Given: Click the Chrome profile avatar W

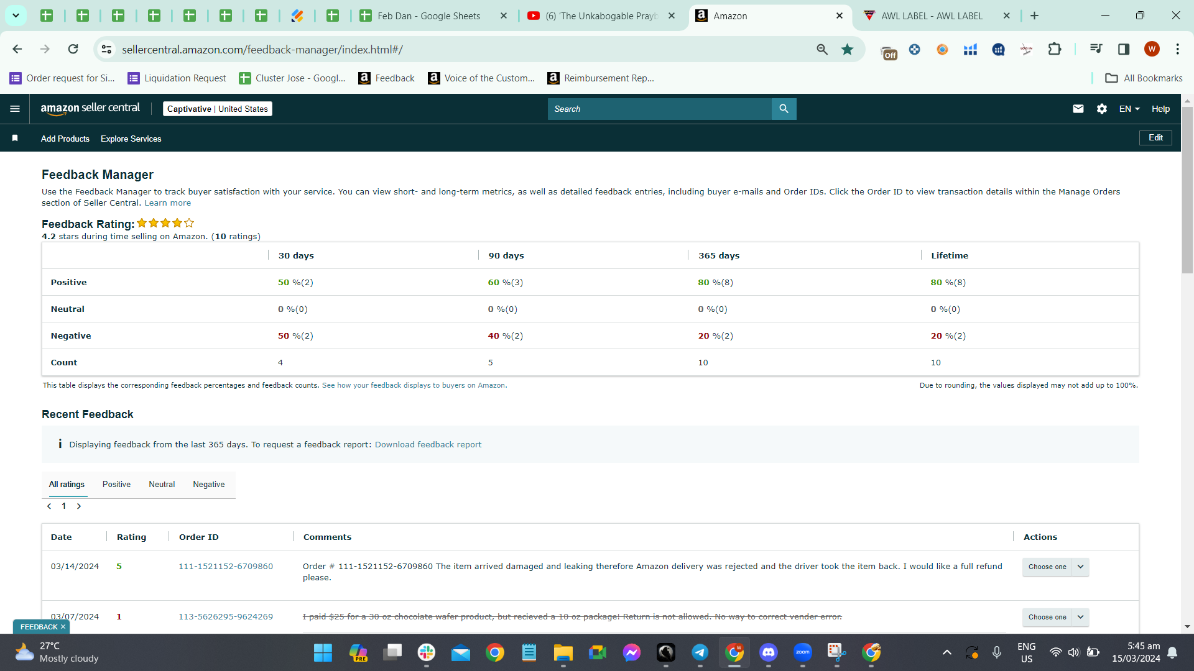Looking at the screenshot, I should 1152,49.
